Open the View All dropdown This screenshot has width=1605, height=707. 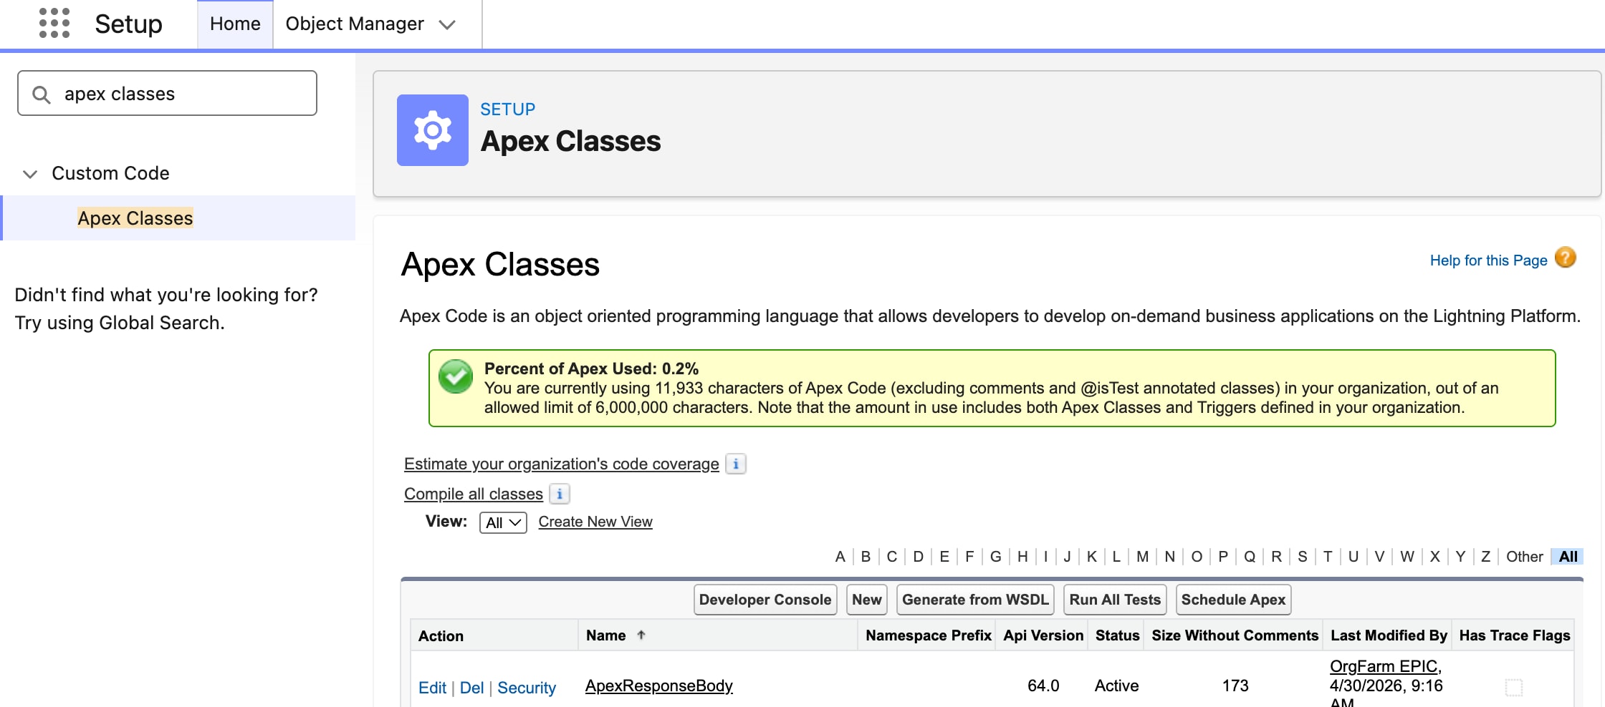[x=503, y=522]
